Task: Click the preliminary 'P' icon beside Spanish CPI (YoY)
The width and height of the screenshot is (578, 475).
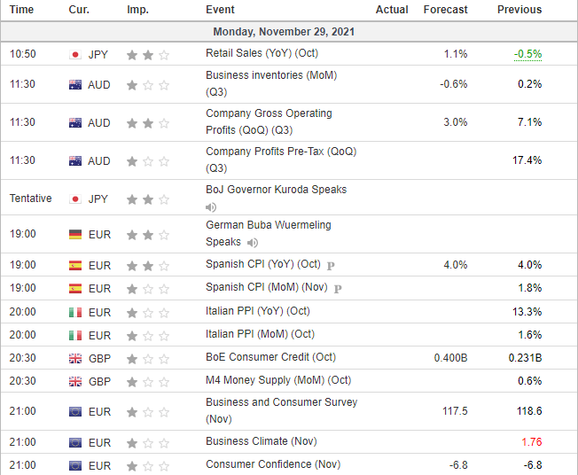Action: click(x=331, y=265)
